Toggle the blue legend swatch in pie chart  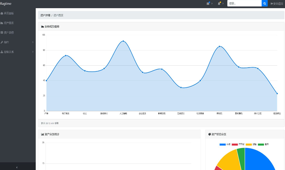coord(222,144)
